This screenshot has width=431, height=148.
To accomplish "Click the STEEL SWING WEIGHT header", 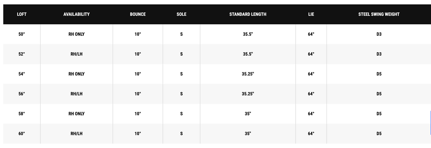I will pyautogui.click(x=379, y=14).
